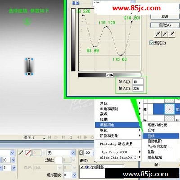This screenshot has width=180, height=180.
Task: Click the stroke color pencil icon
Action: pyautogui.click(x=21, y=153)
